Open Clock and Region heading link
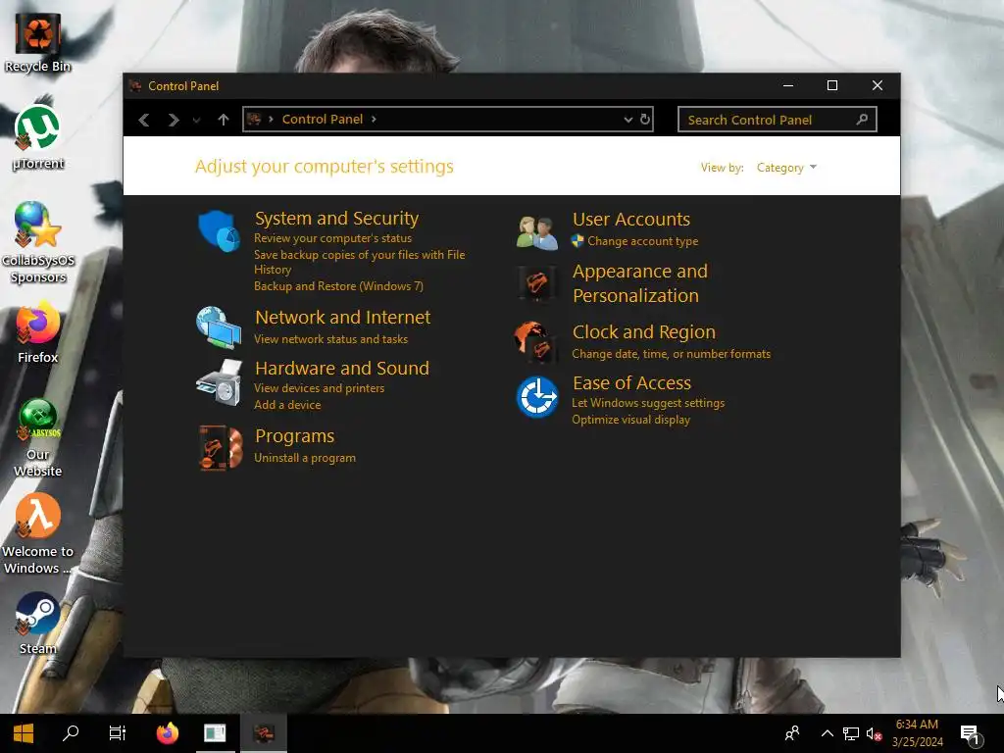This screenshot has width=1004, height=753. click(644, 331)
